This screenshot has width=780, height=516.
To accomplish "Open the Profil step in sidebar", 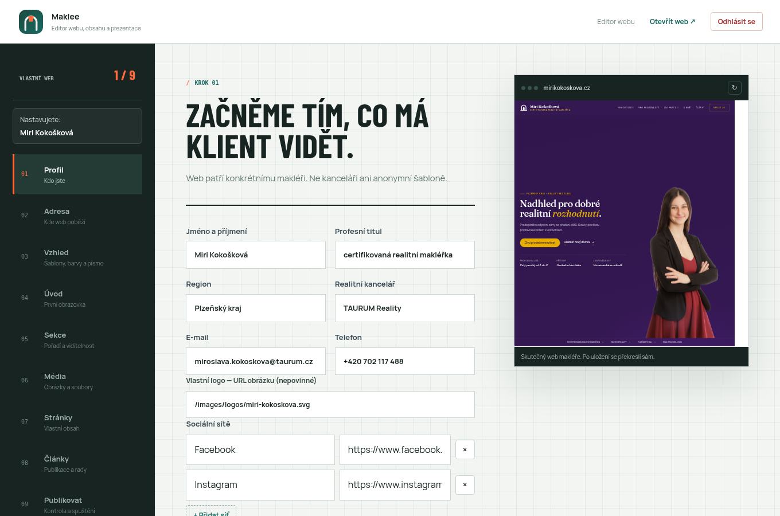I will [x=77, y=174].
